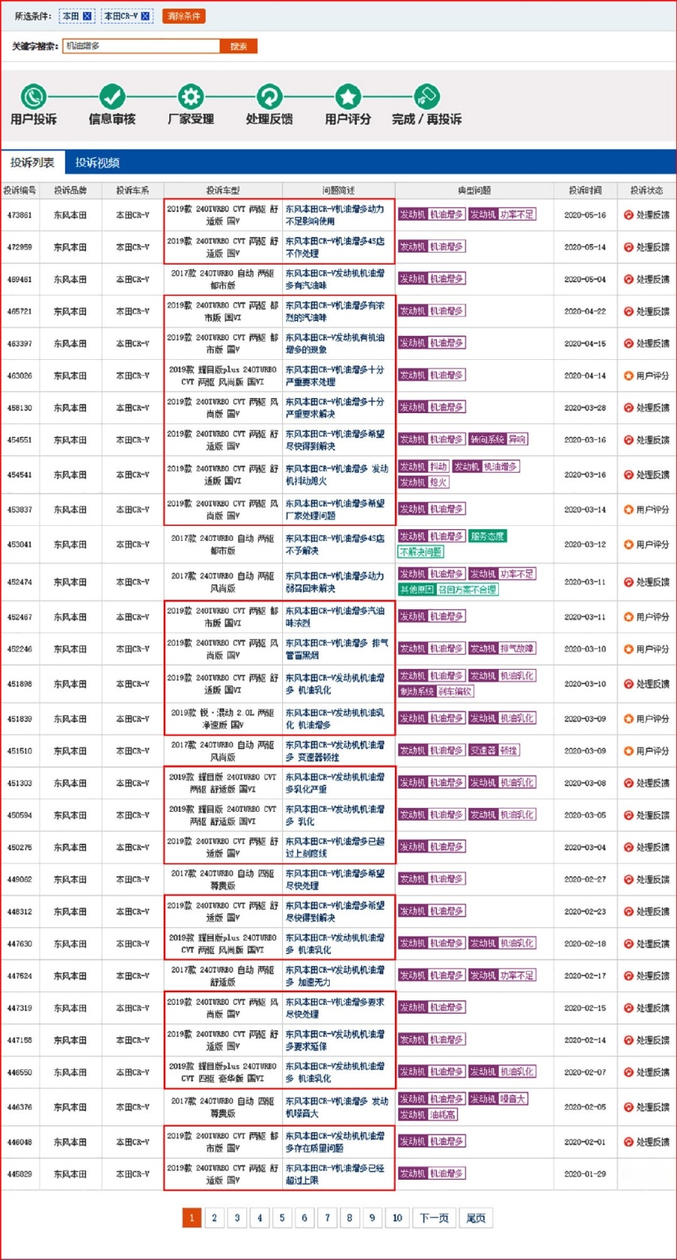The height and width of the screenshot is (1260, 677).
Task: Click the date 2020-01-29 cell
Action: click(585, 1174)
